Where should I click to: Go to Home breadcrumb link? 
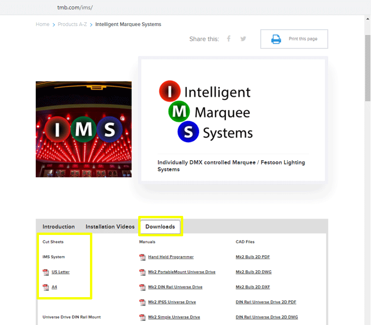tap(42, 25)
